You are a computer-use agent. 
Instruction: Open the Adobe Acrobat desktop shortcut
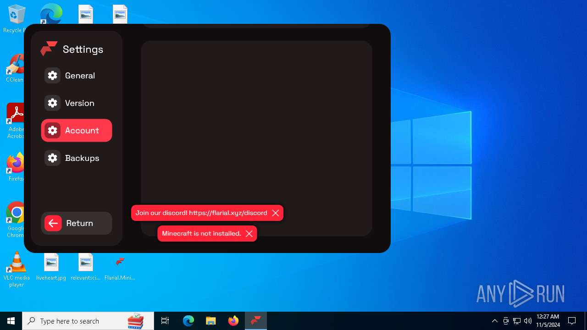pyautogui.click(x=17, y=121)
